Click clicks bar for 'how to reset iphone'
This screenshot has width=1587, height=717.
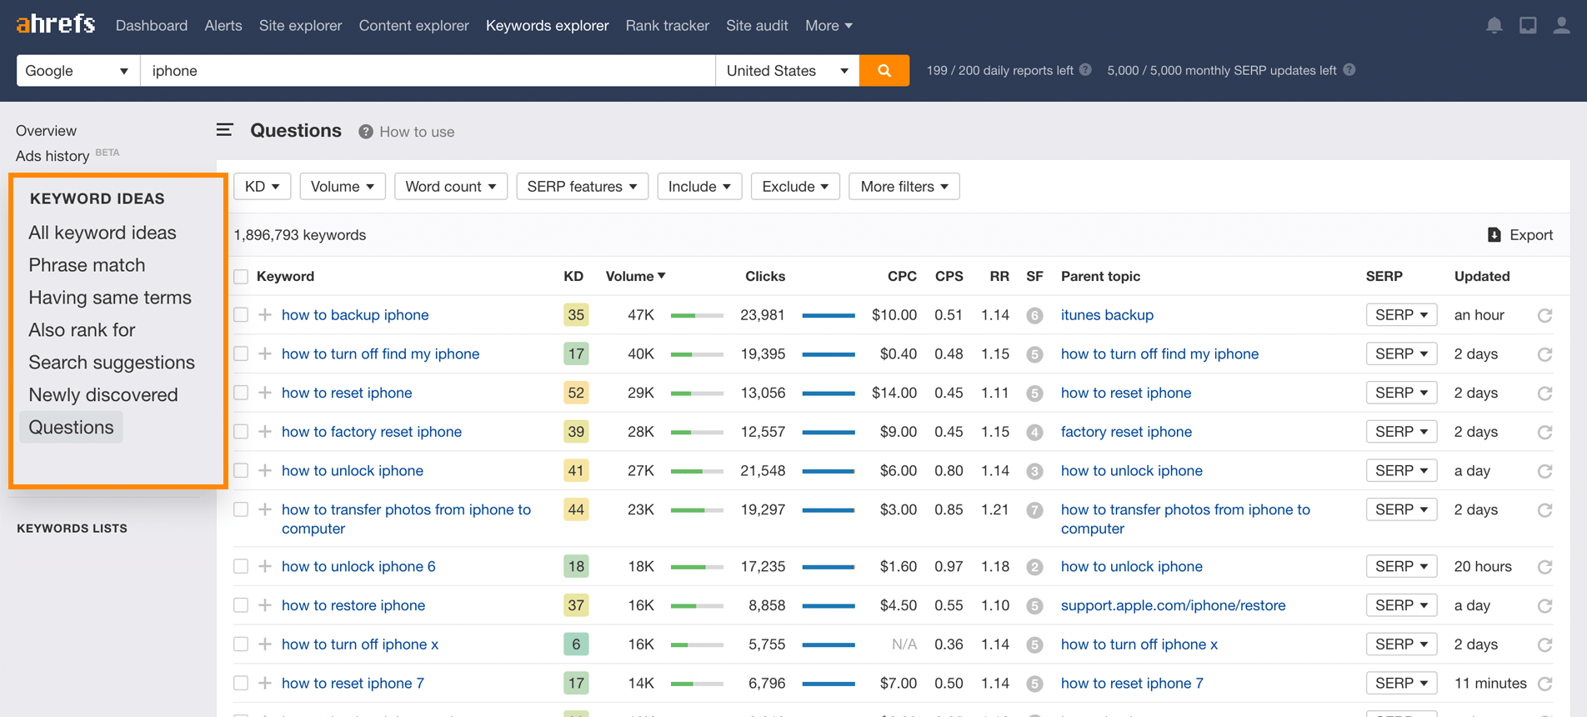pos(829,394)
